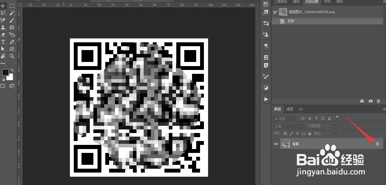386x185 pixels.
Task: Select the Zoom tool
Action: (x=12, y=56)
